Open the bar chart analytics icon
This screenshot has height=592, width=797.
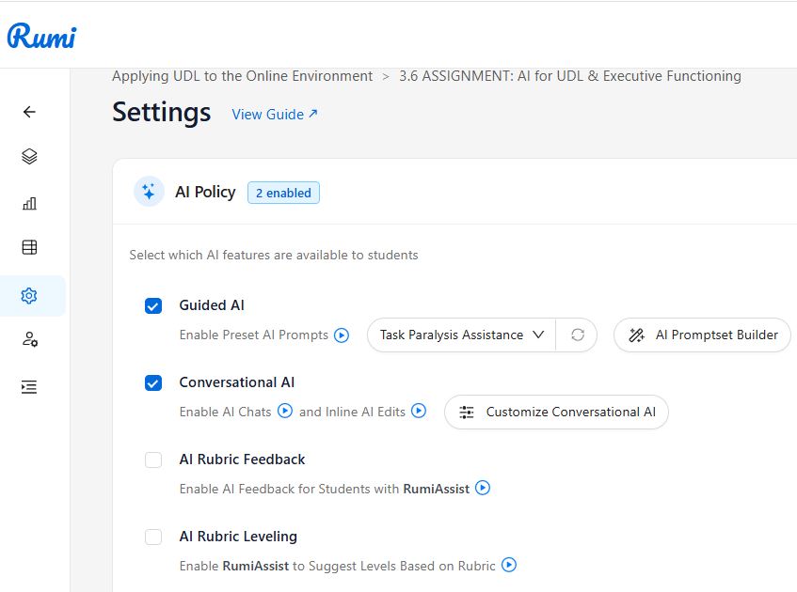[29, 204]
